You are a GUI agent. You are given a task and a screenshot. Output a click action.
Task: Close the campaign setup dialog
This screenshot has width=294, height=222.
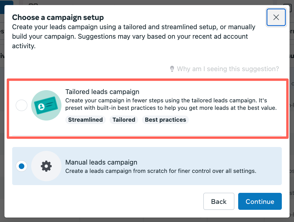click(276, 17)
